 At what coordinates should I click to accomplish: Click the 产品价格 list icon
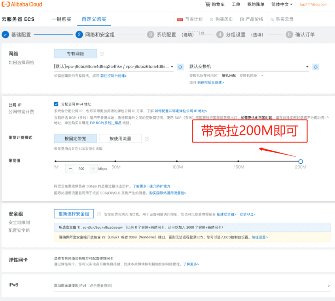(x=242, y=19)
